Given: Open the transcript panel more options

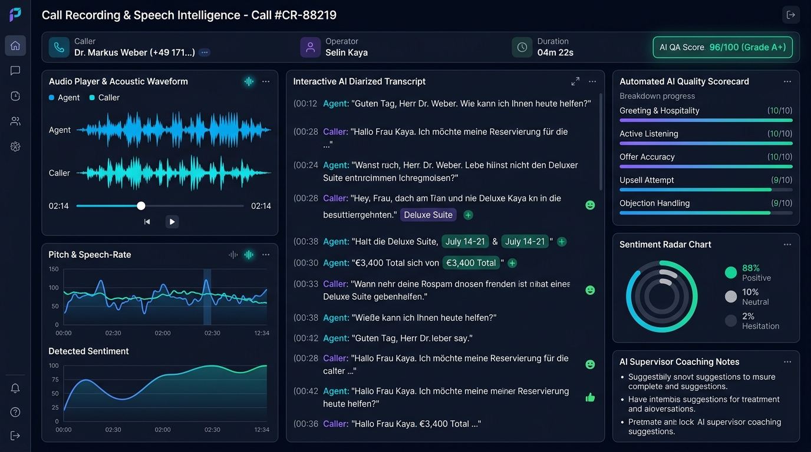Looking at the screenshot, I should (592, 81).
